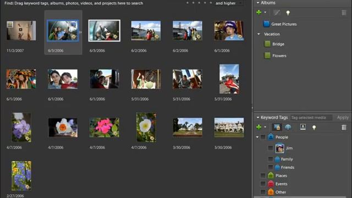
Task: Click the trash icon in the Keyword Tags toolbar
Action: tap(344, 127)
